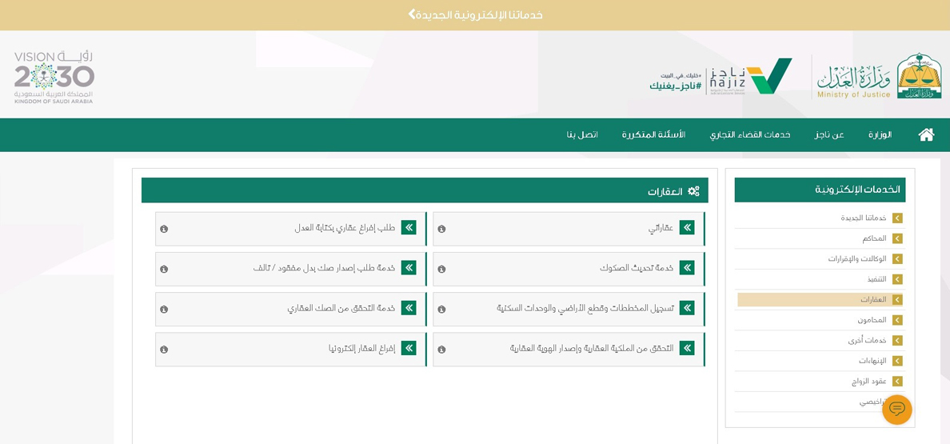This screenshot has height=444, width=950.
Task: Expand الوكالات والإقرارات sidebar chevron
Action: (x=897, y=258)
